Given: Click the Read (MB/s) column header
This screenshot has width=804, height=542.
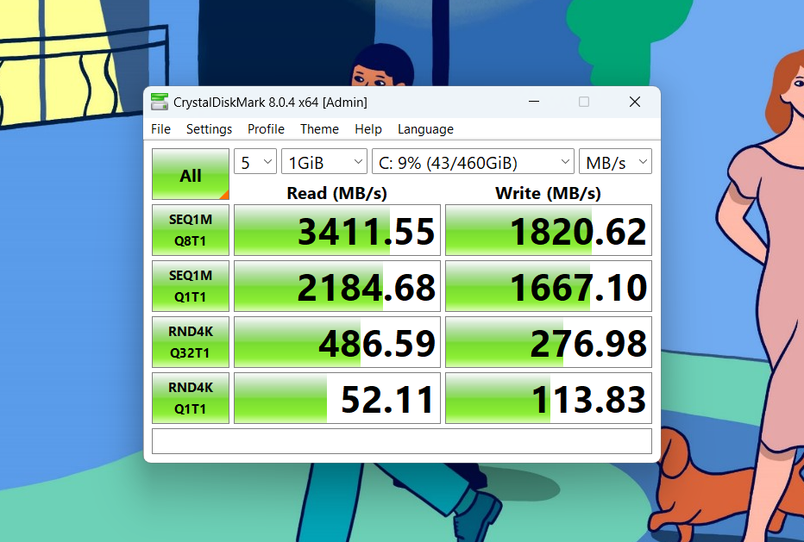Looking at the screenshot, I should [337, 193].
